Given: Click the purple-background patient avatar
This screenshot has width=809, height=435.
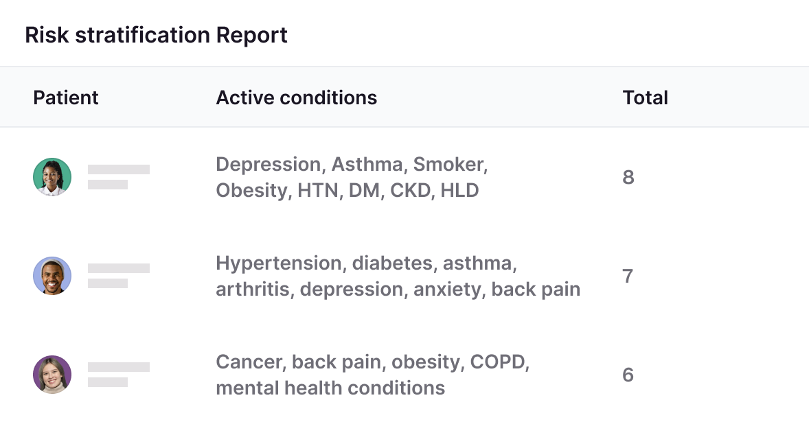Looking at the screenshot, I should point(52,375).
